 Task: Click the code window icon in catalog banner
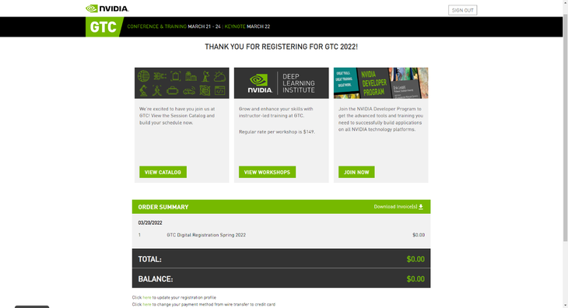[x=220, y=90]
